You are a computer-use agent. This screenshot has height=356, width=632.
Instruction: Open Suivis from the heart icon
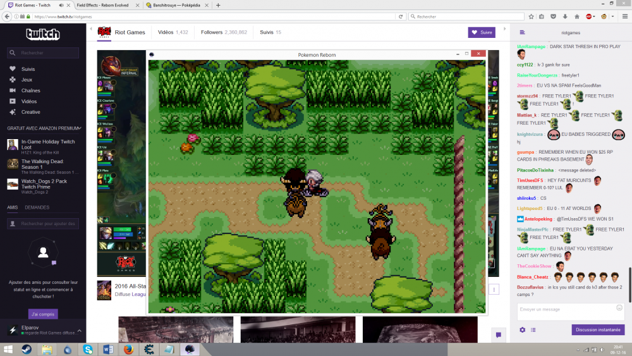click(13, 69)
